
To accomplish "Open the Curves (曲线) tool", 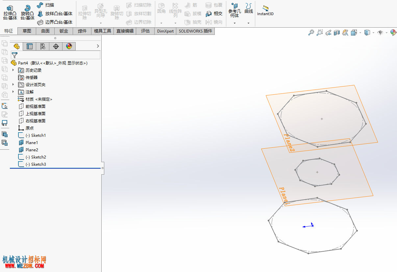I will pyautogui.click(x=249, y=9).
